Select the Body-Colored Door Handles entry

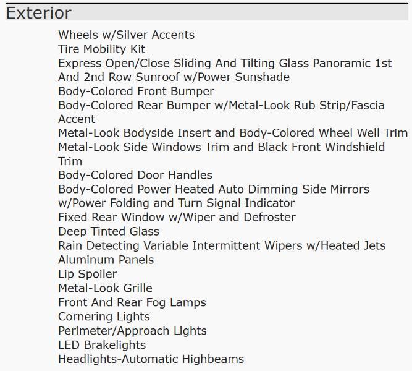click(x=135, y=176)
